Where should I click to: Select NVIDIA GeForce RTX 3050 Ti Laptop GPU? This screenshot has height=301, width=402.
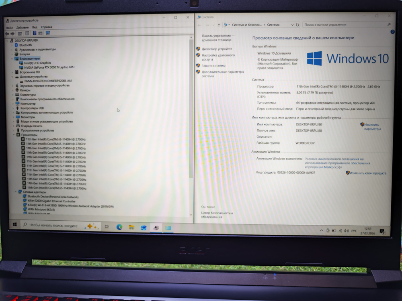coord(49,67)
